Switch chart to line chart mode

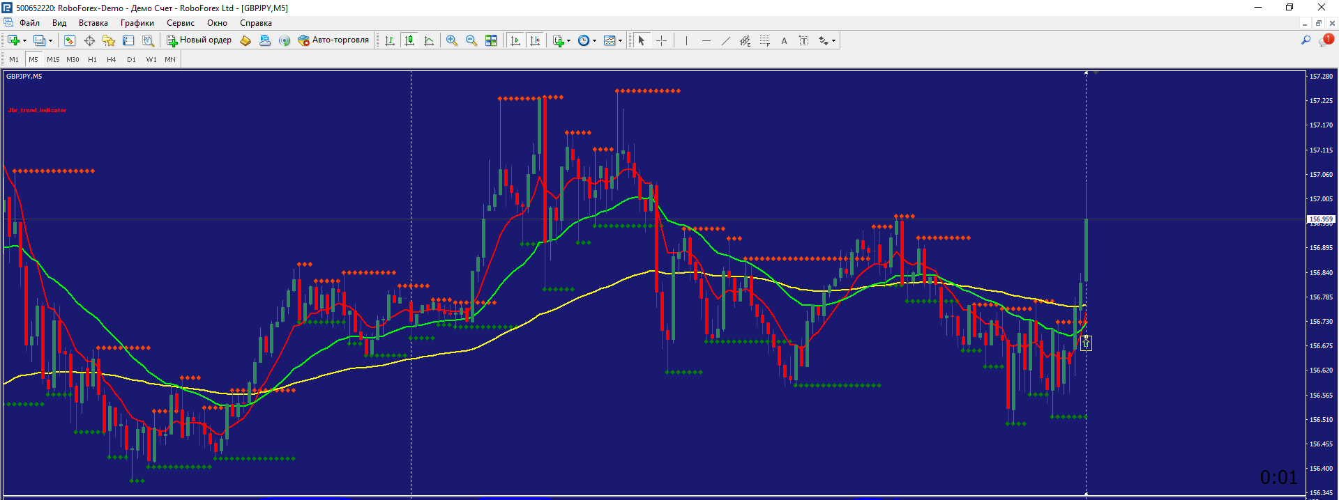click(x=429, y=40)
